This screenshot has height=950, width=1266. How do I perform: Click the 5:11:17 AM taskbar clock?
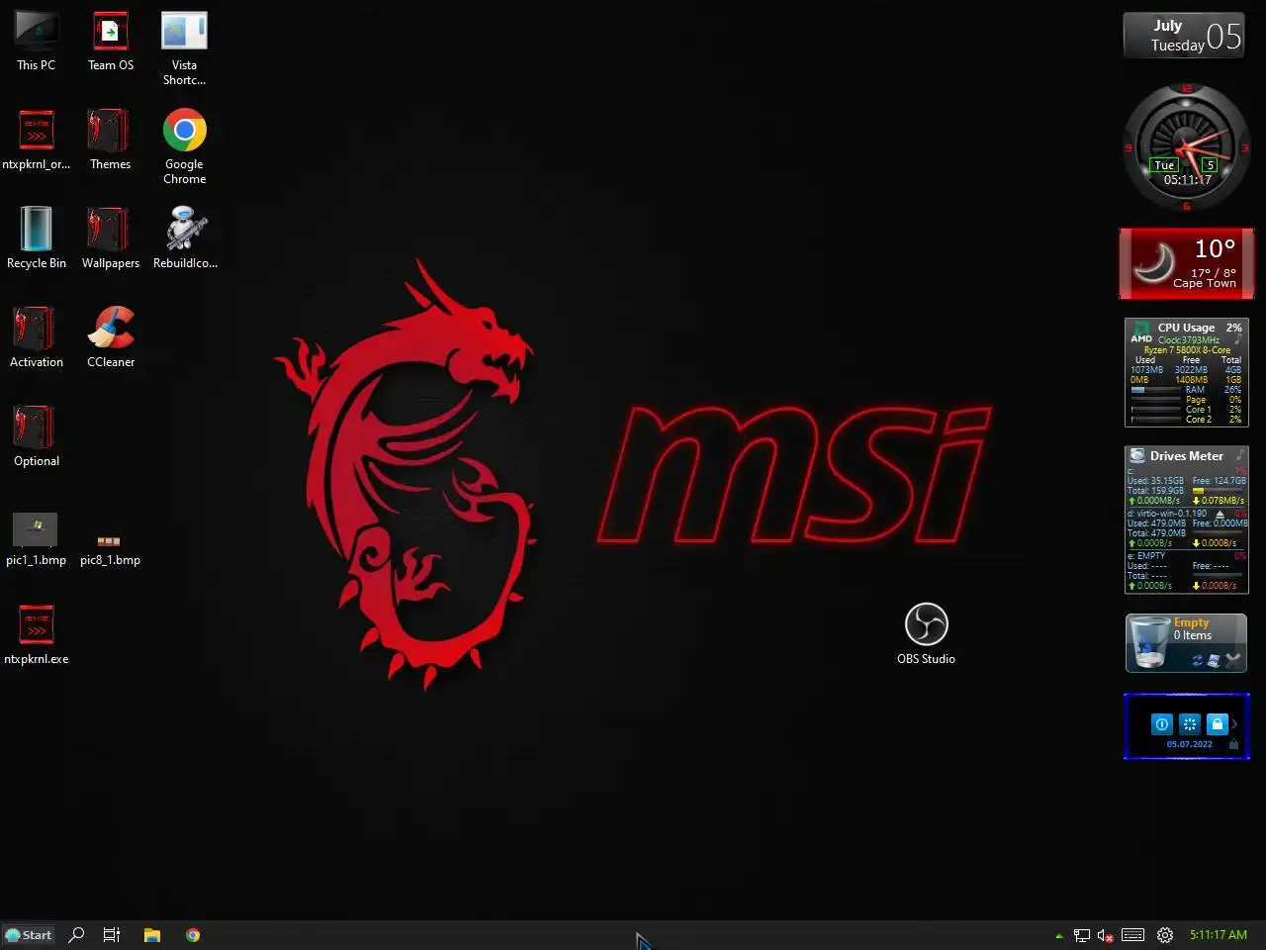click(x=1219, y=935)
